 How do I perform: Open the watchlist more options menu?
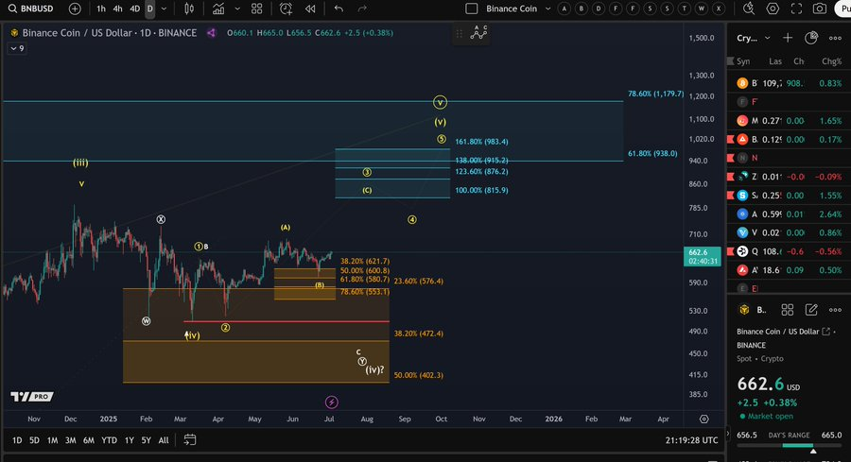[835, 38]
